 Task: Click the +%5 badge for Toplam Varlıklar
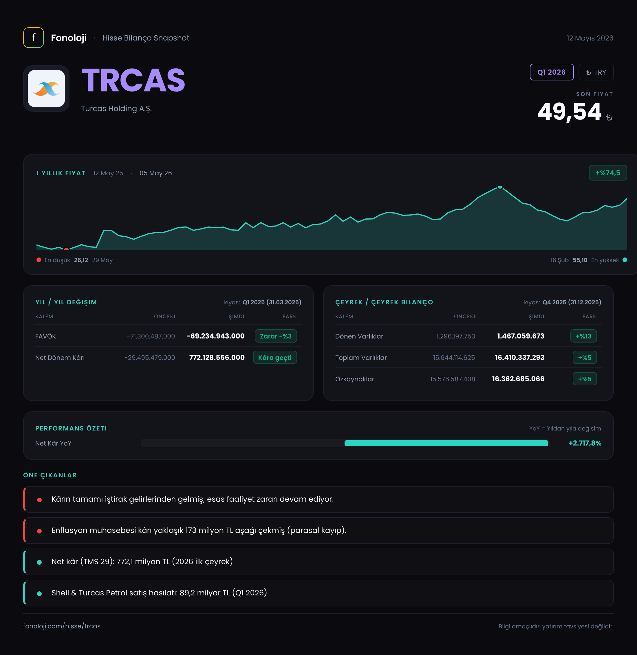(585, 357)
